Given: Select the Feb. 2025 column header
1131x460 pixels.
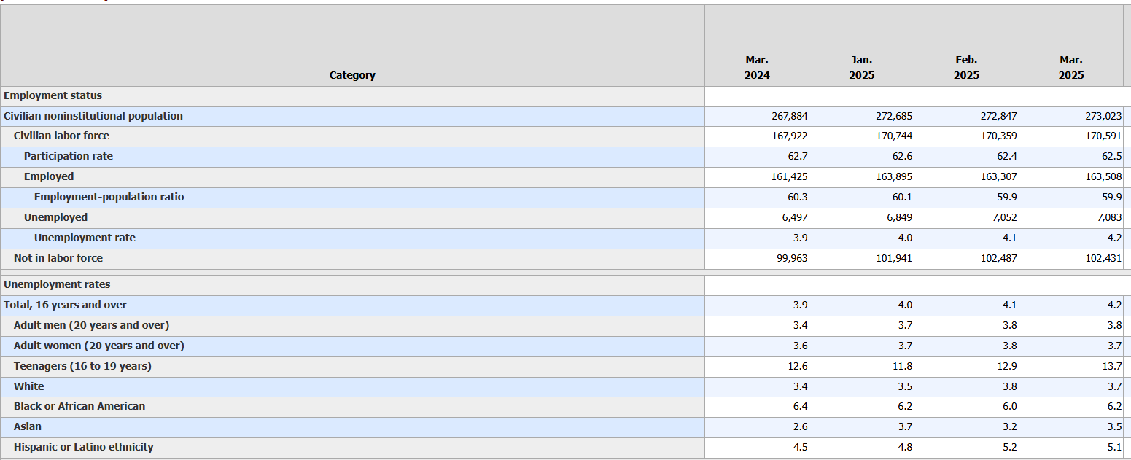Looking at the screenshot, I should pyautogui.click(x=966, y=68).
